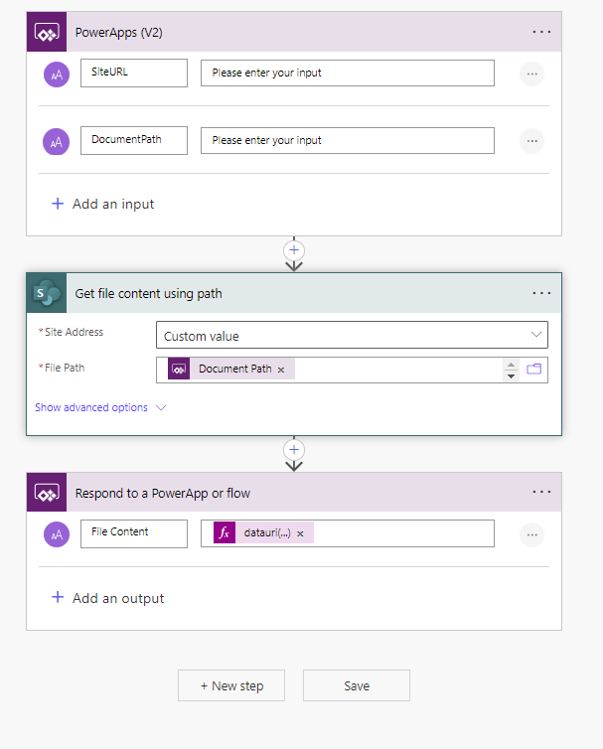Click PowerApps icon in Document Path token
The width and height of the screenshot is (603, 749).
179,370
